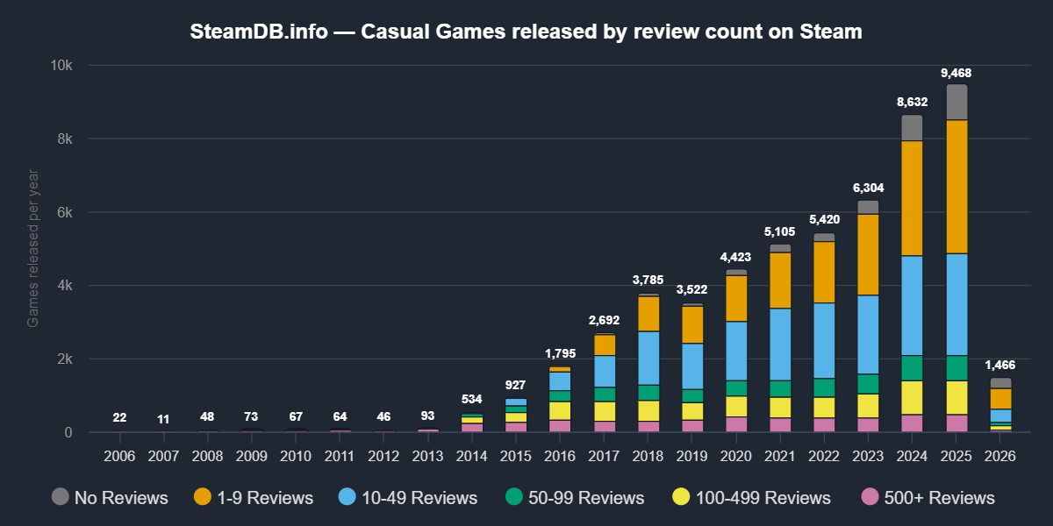Select the gray top of the 2025 bar
1053x526 pixels.
tap(956, 102)
